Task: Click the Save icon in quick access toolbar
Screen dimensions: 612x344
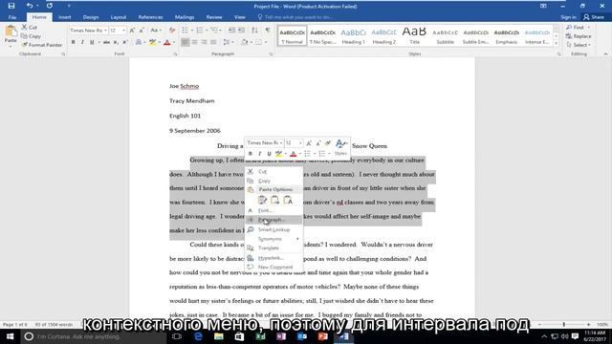Action: 11,6
